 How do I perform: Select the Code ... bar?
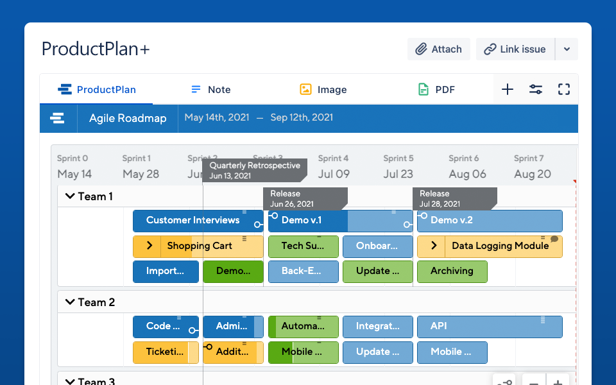point(166,327)
